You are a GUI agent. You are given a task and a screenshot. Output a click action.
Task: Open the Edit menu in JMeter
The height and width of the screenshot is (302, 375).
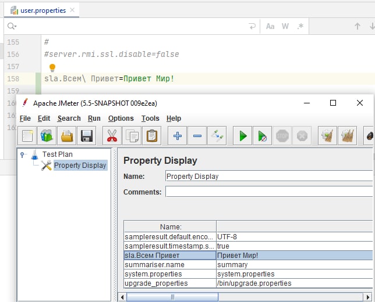pos(44,118)
